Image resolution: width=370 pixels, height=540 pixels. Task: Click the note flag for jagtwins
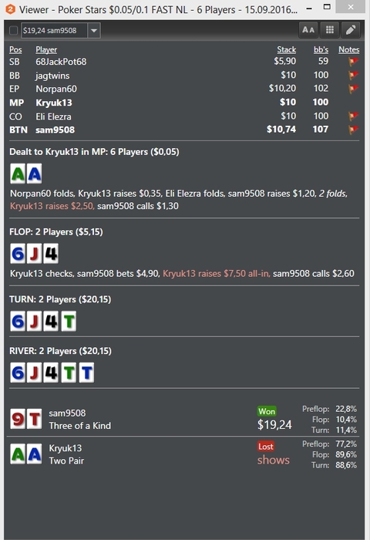click(353, 75)
